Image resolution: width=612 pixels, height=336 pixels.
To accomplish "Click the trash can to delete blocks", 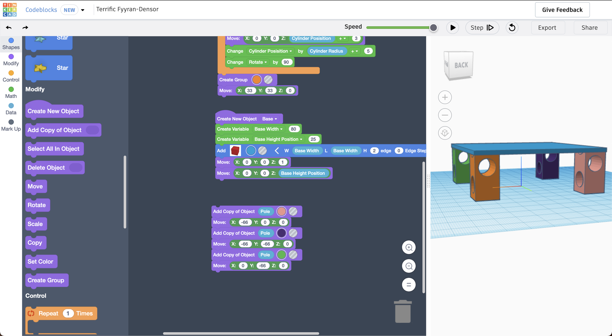I will coord(403,311).
